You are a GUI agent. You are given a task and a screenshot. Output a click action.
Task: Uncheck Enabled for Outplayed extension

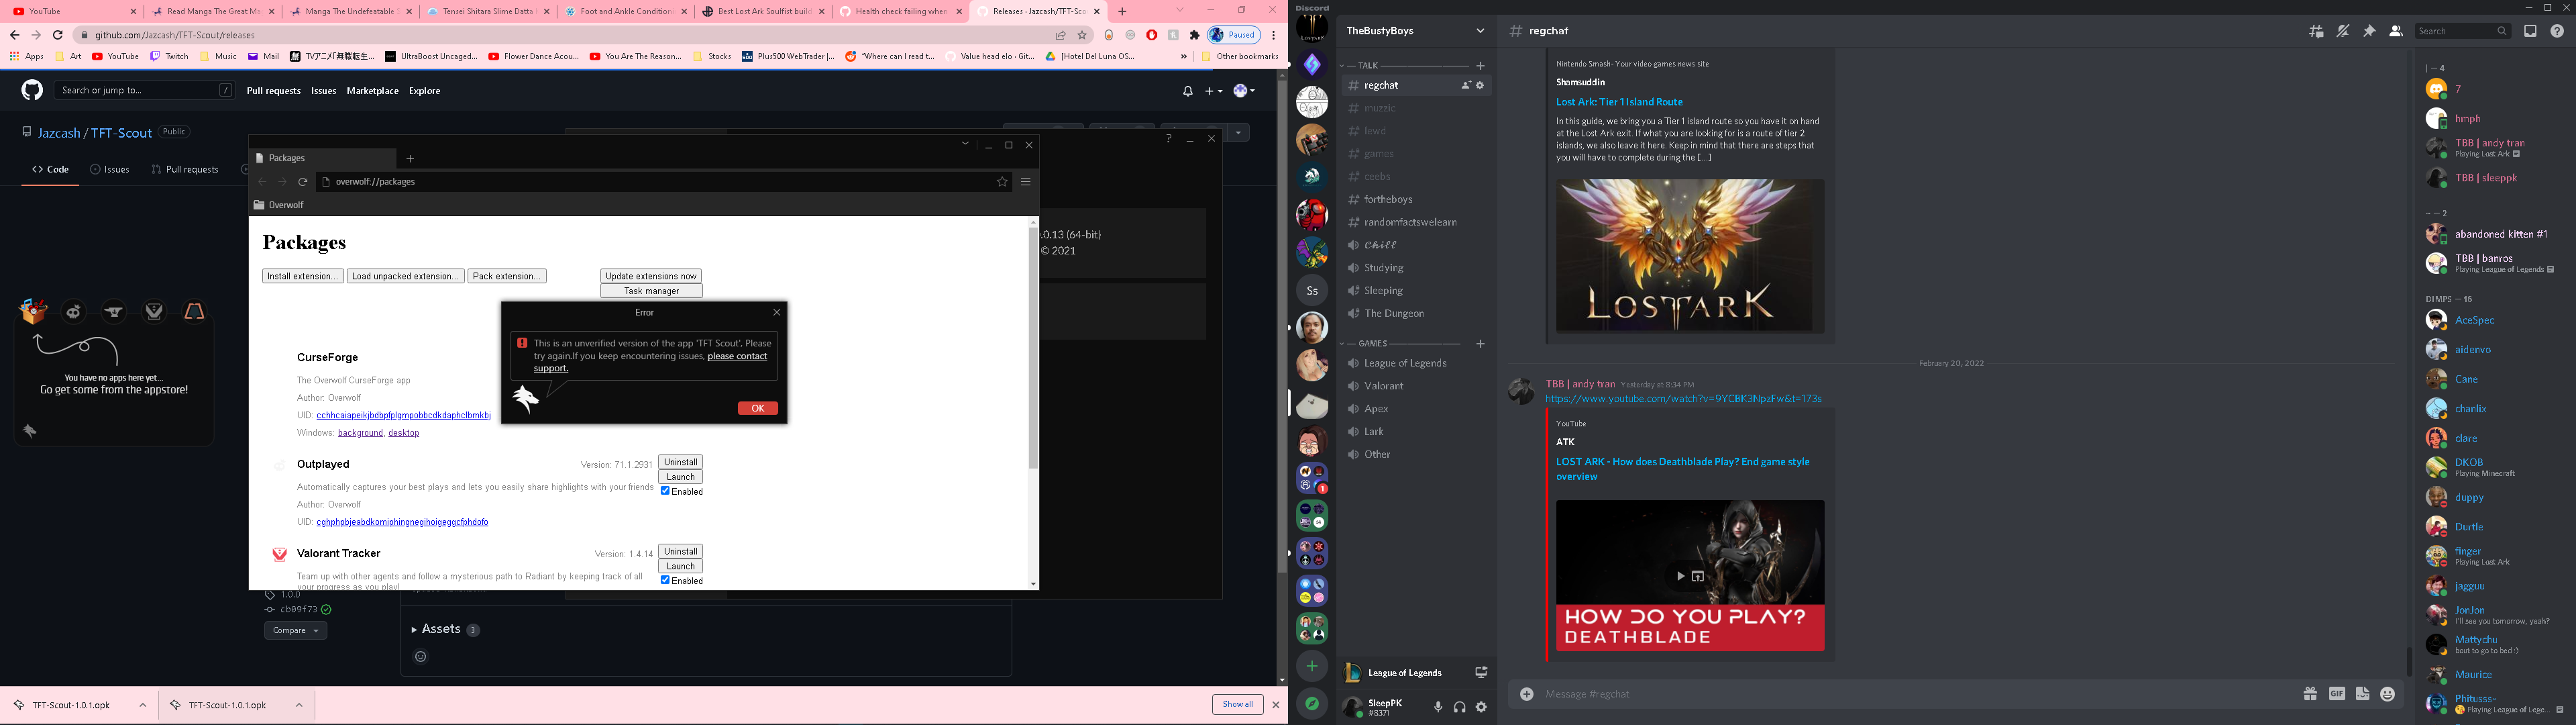coord(665,491)
